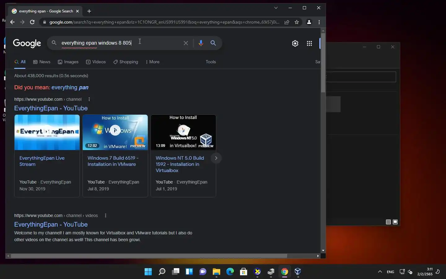Image resolution: width=446 pixels, height=279 pixels.
Task: Select the All results tab
Action: click(x=20, y=62)
